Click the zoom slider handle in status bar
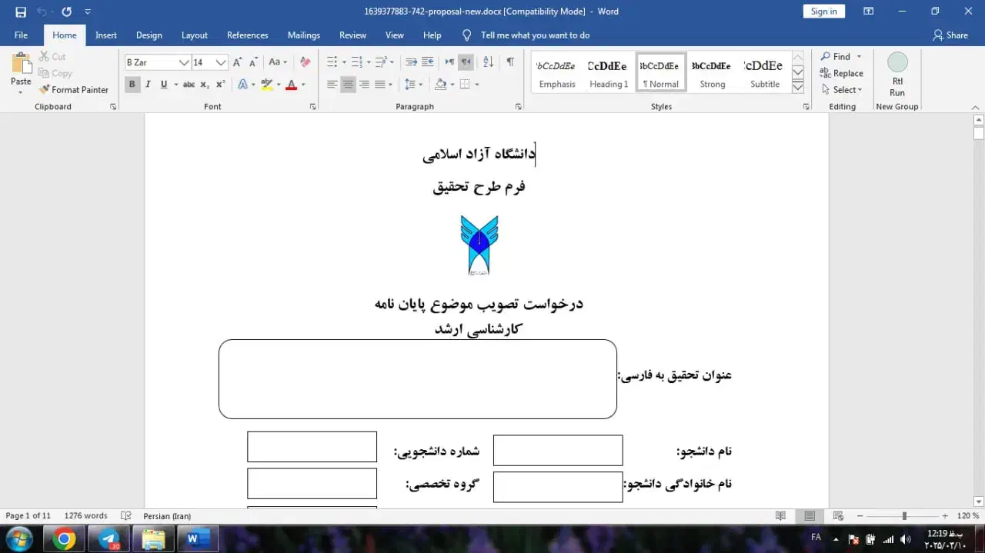 [x=904, y=516]
